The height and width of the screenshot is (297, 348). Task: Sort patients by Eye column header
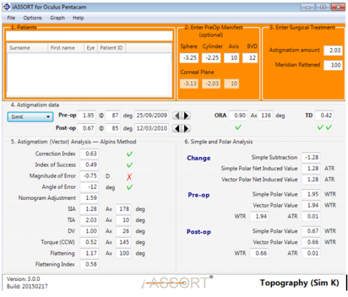point(91,48)
